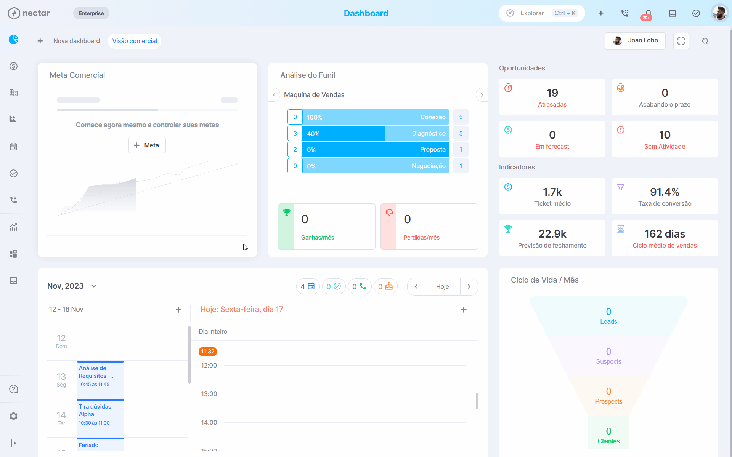The height and width of the screenshot is (457, 732).
Task: Open the Ganhas/mês card
Action: click(x=327, y=227)
